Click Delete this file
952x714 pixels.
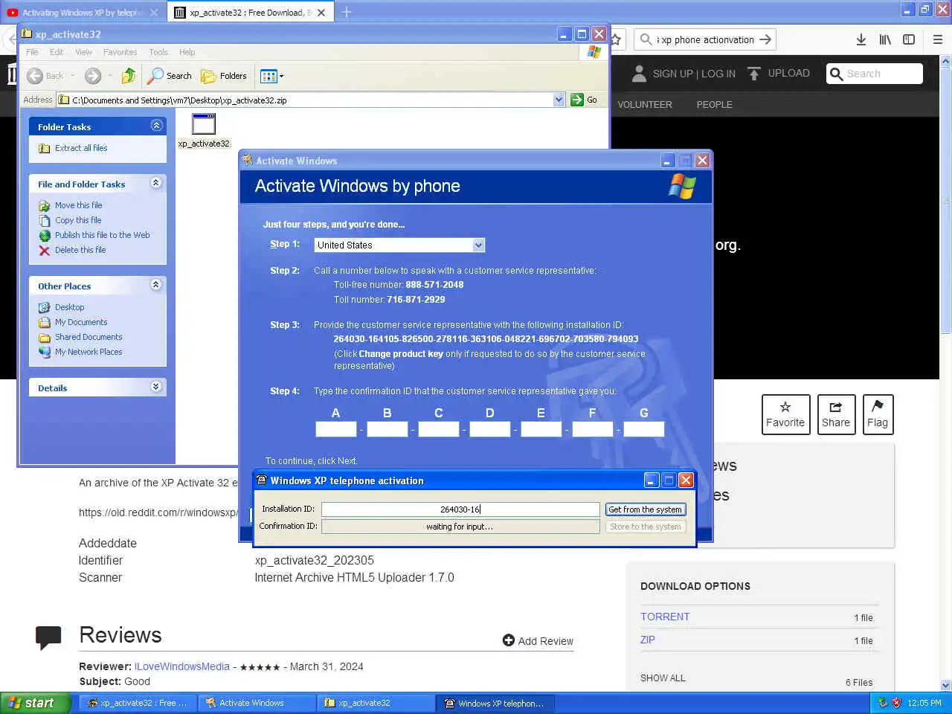click(x=80, y=250)
